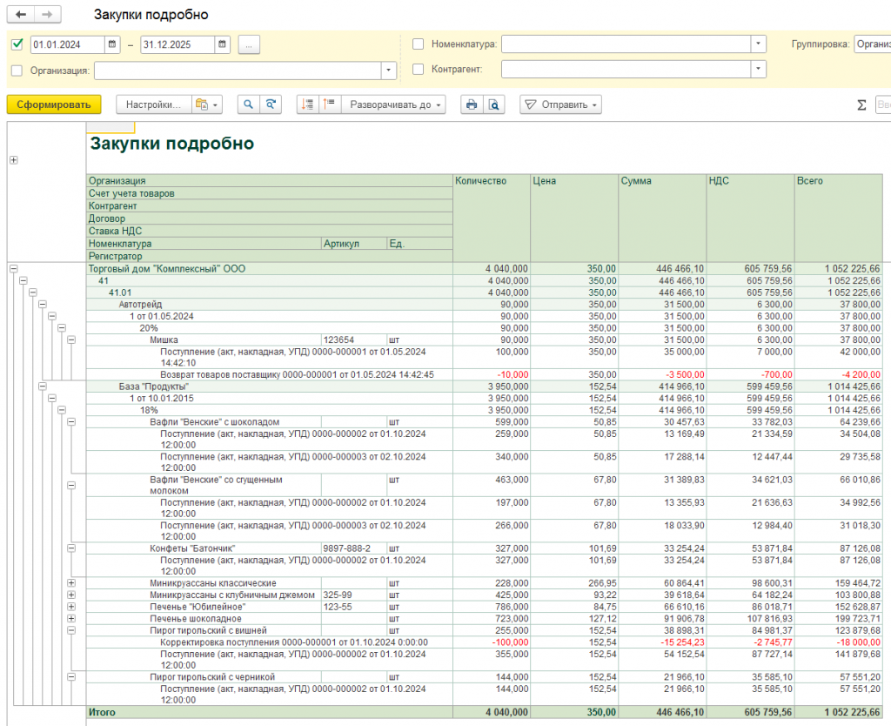891x726 pixels.
Task: Click the find next icon
Action: (x=271, y=104)
